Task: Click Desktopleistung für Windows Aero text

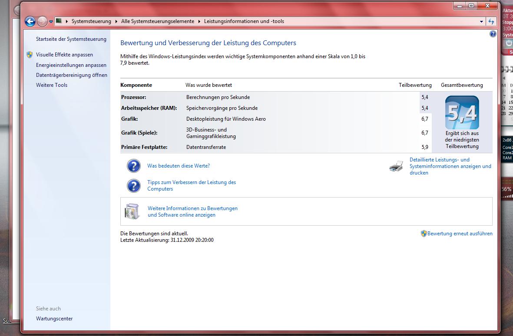Action: pos(226,119)
